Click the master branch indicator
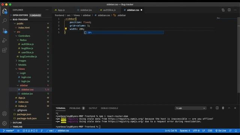Image resolution: width=240 pixels, height=135 pixels. [x=8, y=131]
